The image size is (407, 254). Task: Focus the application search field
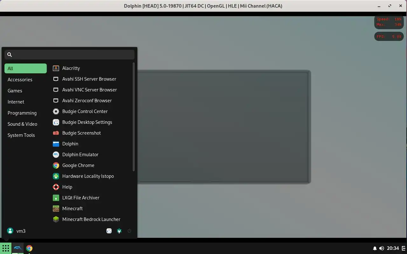pos(69,55)
